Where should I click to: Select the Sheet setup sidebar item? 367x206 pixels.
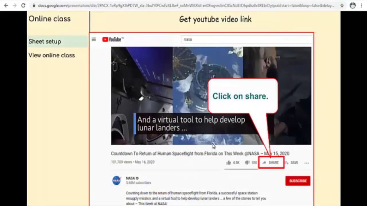click(58, 41)
